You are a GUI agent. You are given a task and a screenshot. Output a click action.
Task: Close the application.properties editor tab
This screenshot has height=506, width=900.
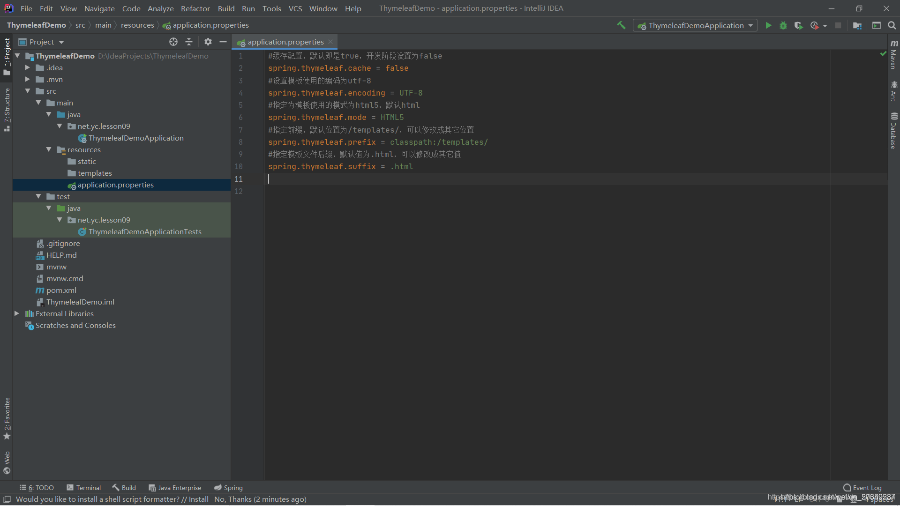(x=330, y=42)
